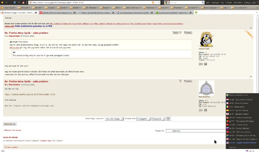
Task: Open the 'Hoppa till' Internet dropdown
Action: (196, 131)
